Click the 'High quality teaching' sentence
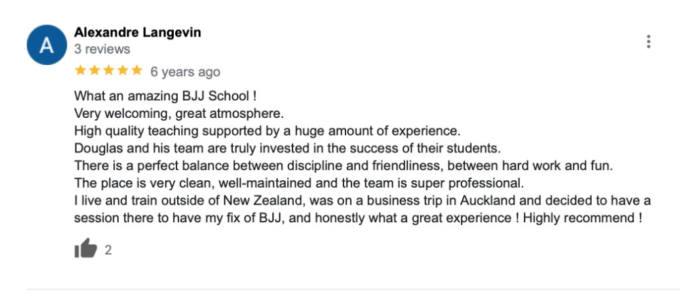Viewport: 695px width, 296px height. tap(267, 131)
